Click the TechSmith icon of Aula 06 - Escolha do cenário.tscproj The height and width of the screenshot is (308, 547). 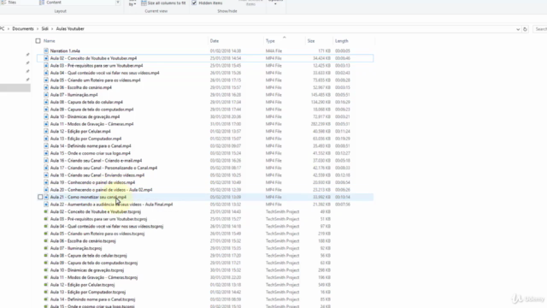(x=46, y=241)
